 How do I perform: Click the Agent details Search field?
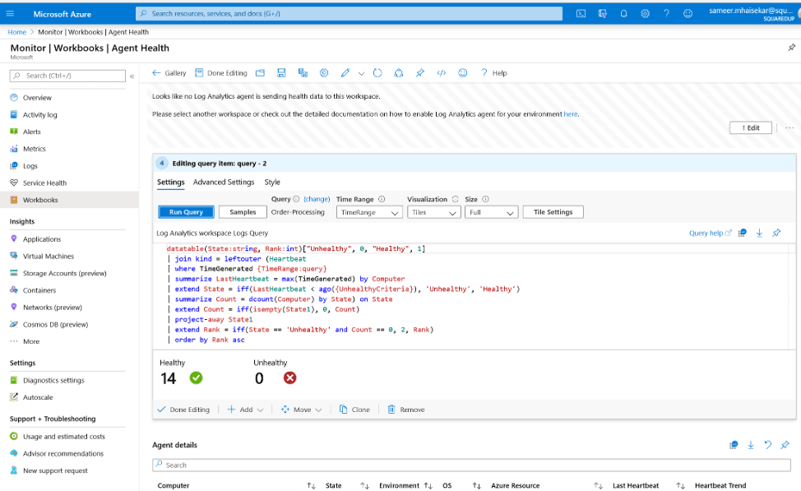tap(471, 465)
